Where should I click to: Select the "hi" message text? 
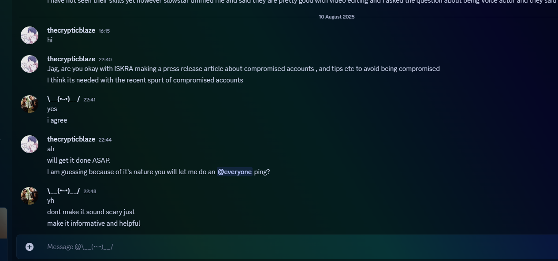click(x=50, y=40)
